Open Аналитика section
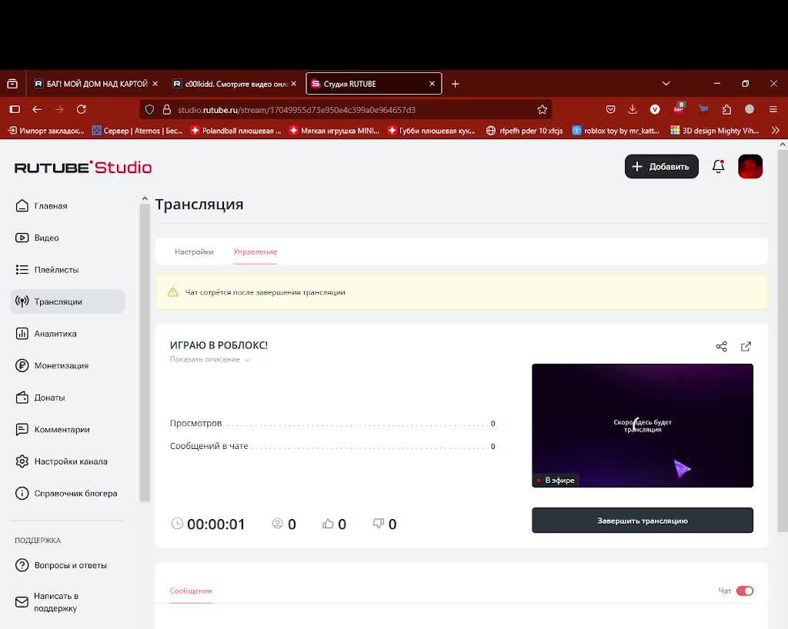 pos(68,334)
